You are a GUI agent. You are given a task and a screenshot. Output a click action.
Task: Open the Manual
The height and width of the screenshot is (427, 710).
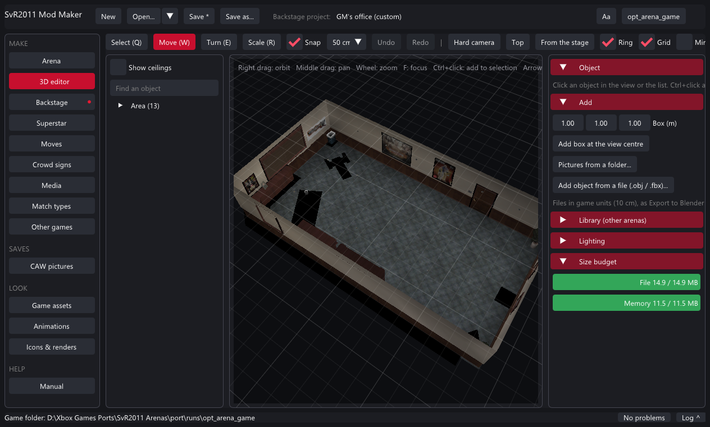coord(52,386)
